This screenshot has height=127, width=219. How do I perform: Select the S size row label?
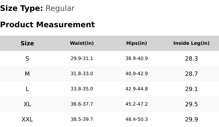point(27,59)
